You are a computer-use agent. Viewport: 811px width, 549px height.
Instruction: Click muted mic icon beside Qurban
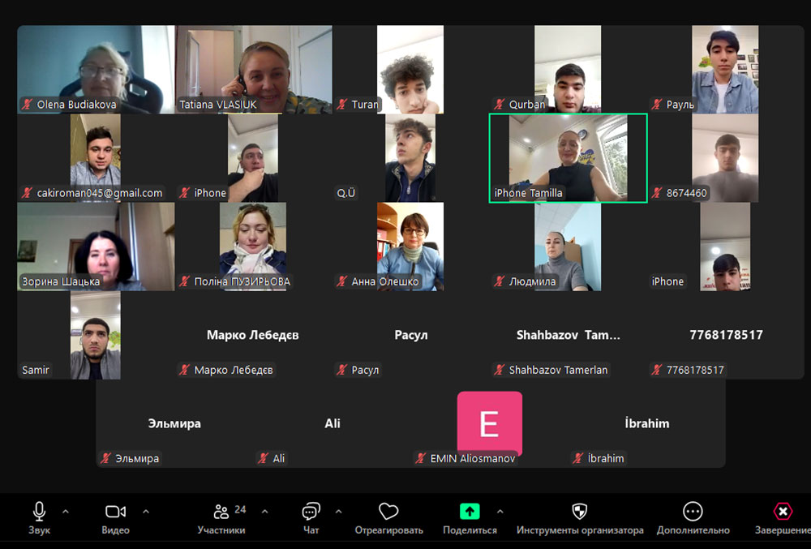(499, 105)
